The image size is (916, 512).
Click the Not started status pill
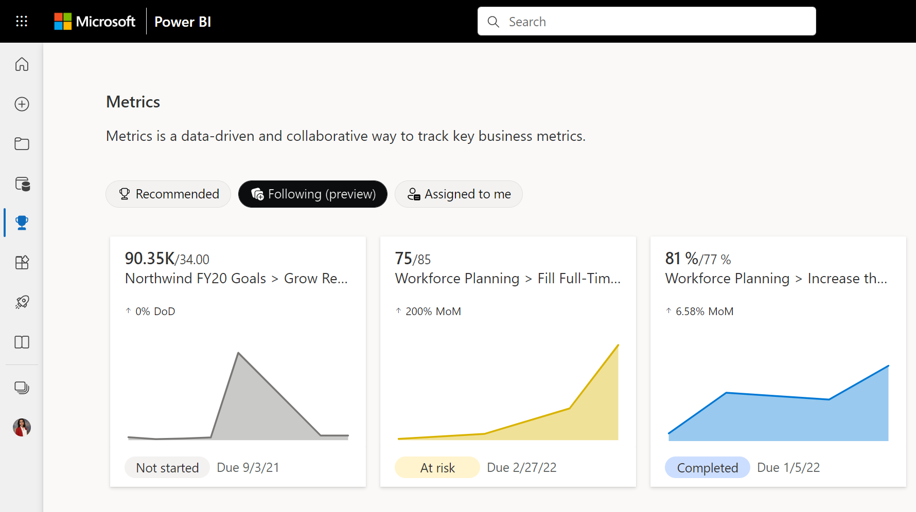click(x=167, y=467)
